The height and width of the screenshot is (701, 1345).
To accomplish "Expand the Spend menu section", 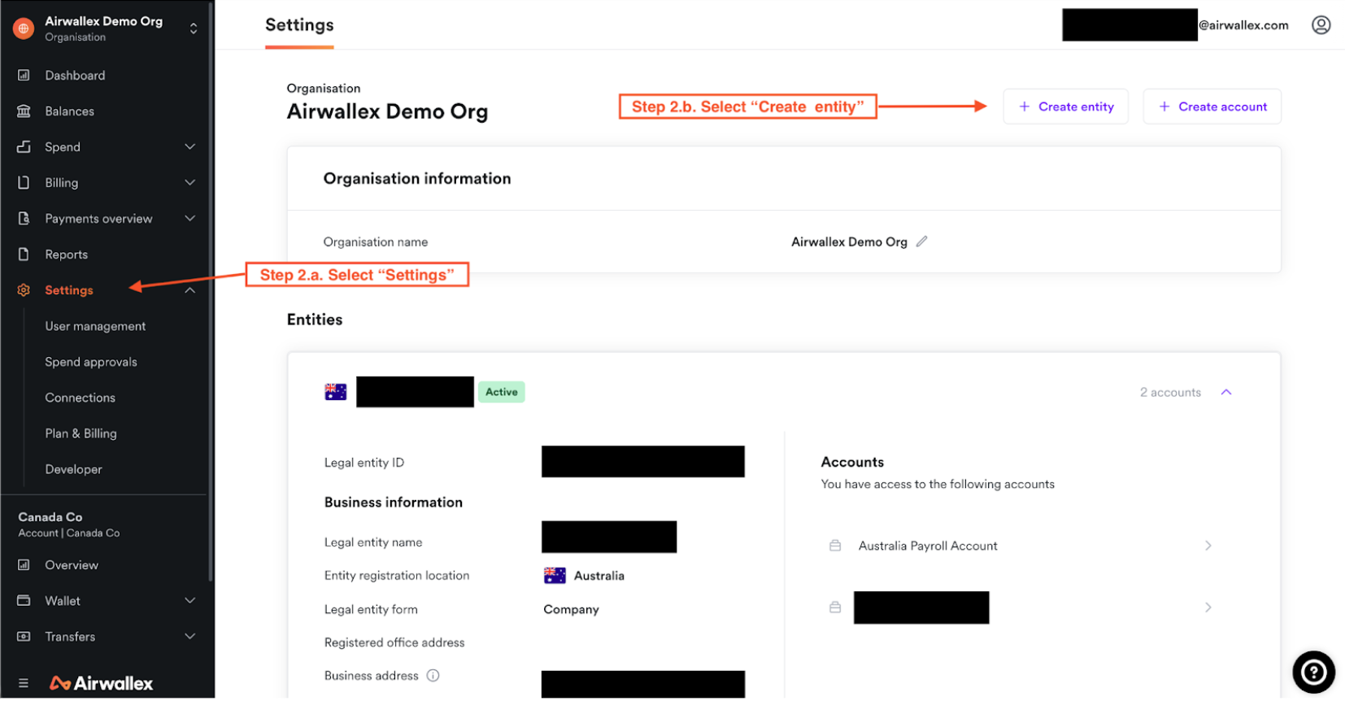I will [189, 147].
